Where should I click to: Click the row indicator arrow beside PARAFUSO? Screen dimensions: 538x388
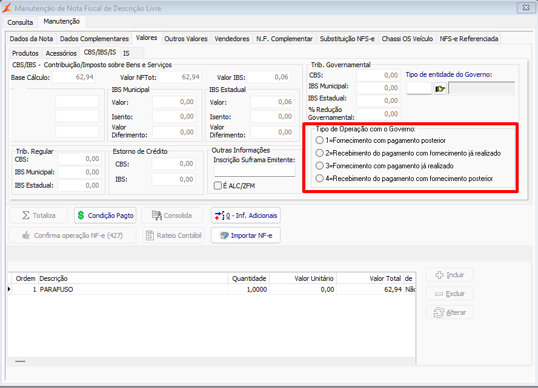9,289
